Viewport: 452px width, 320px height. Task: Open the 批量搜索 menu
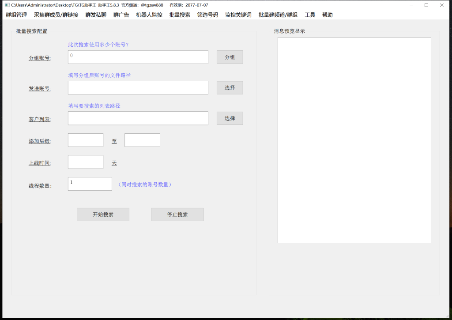tap(180, 15)
